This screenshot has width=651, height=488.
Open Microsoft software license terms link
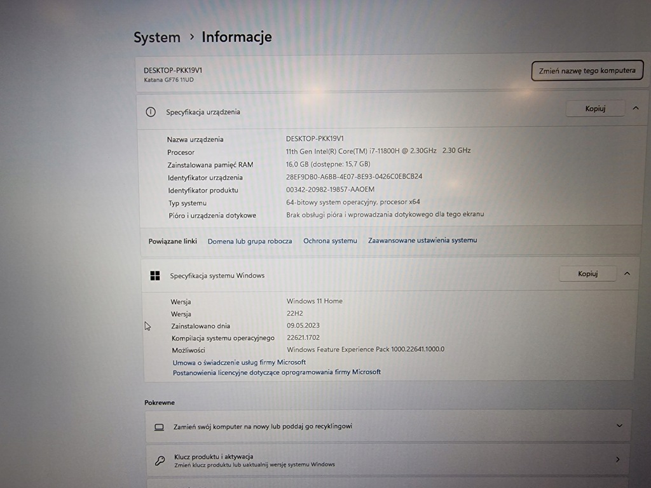pos(277,372)
